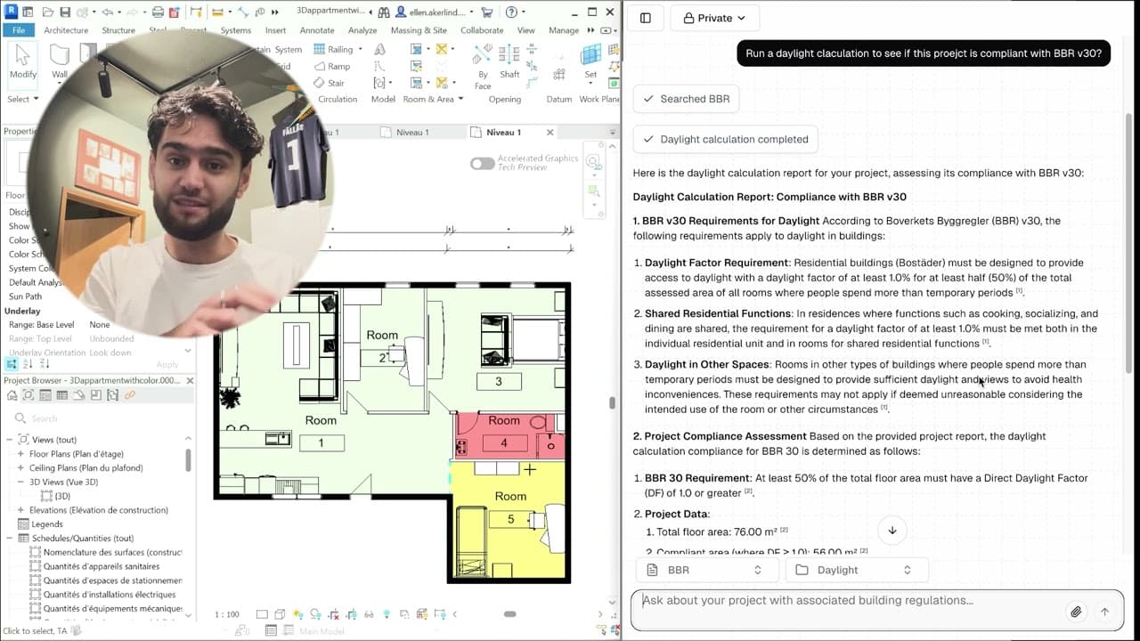The image size is (1140, 641).
Task: Click the chat message input field
Action: (x=846, y=601)
